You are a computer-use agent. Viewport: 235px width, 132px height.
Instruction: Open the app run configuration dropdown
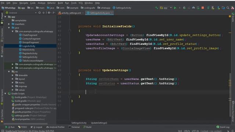(166, 8)
